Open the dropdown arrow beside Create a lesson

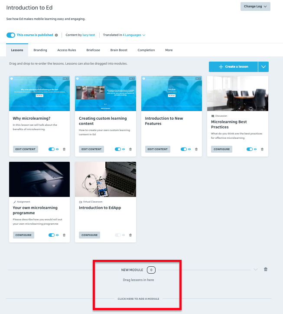coord(263,67)
